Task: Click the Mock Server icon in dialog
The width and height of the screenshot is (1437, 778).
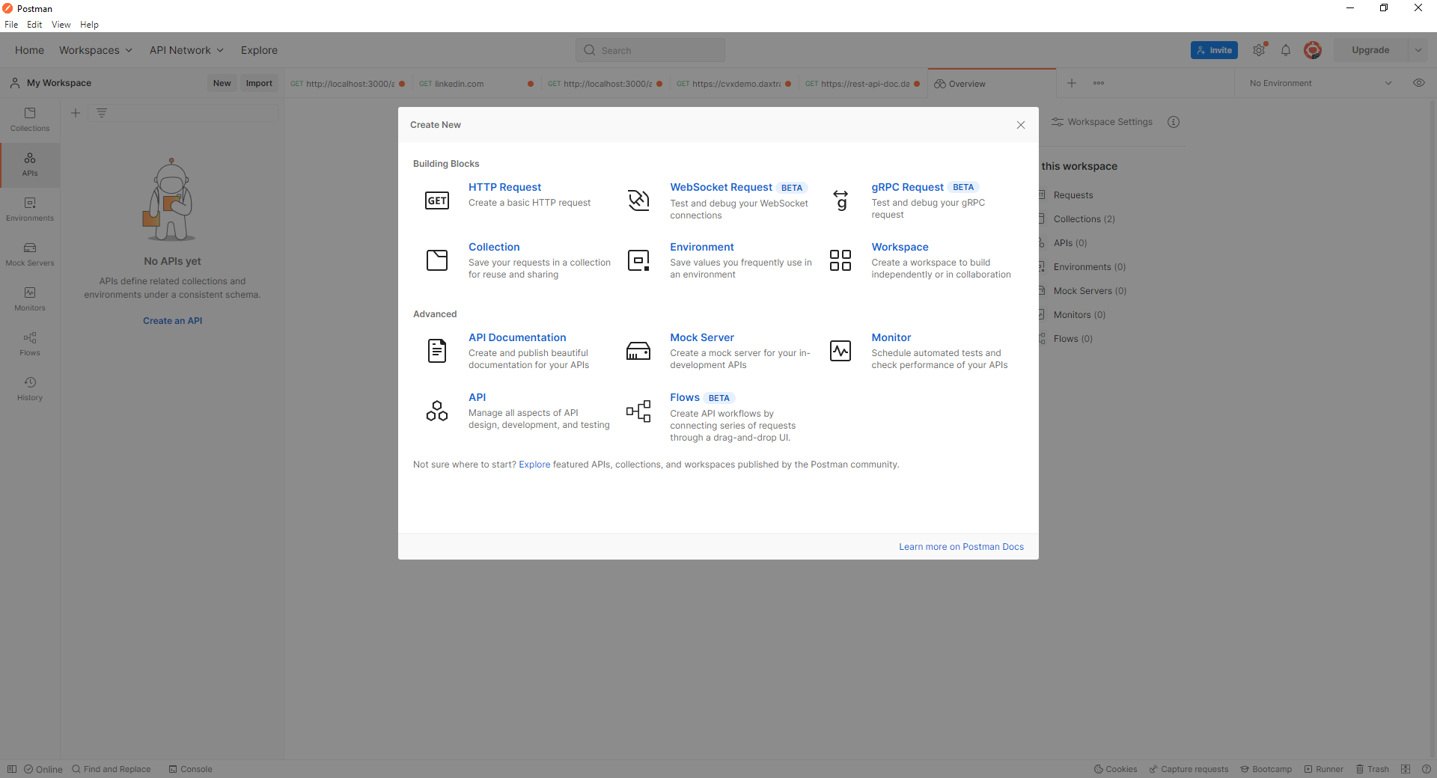Action: [638, 351]
